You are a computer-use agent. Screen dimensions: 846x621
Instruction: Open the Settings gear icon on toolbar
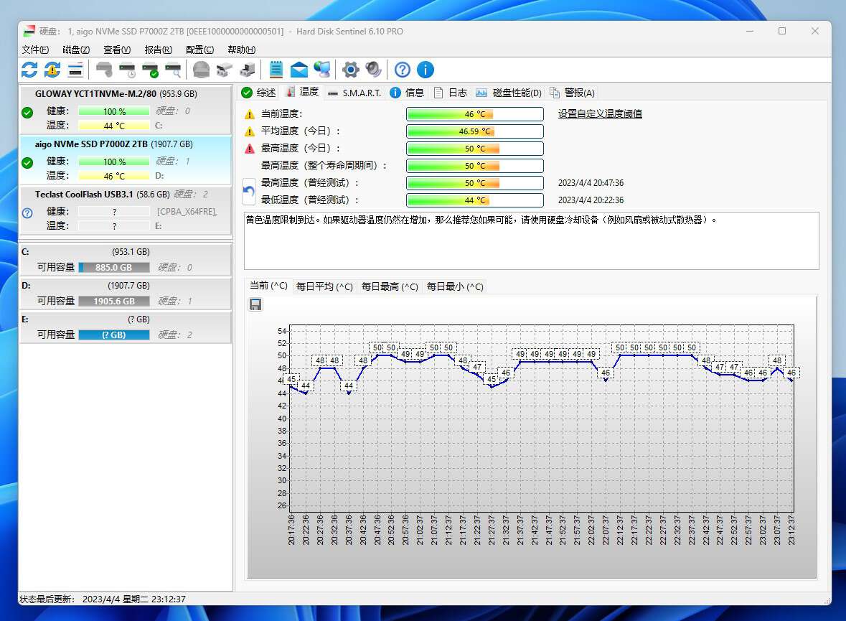coord(350,70)
